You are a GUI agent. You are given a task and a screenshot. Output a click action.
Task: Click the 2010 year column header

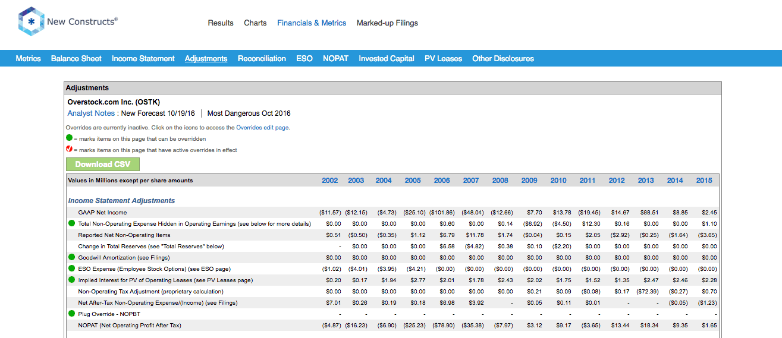558,181
